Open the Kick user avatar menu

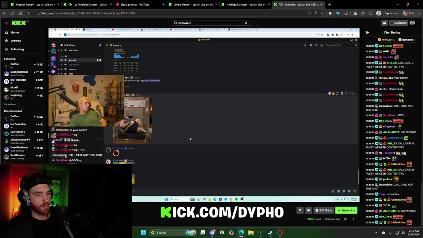click(x=412, y=23)
